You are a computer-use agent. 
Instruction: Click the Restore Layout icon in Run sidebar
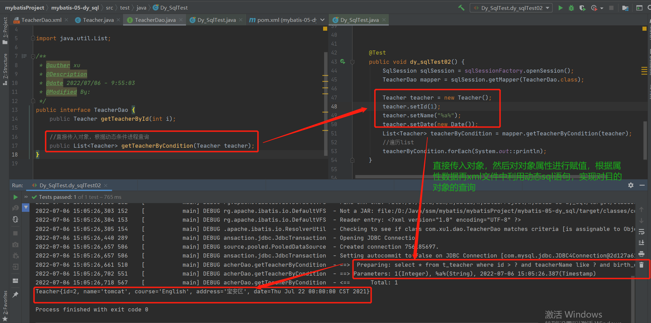[x=15, y=281]
